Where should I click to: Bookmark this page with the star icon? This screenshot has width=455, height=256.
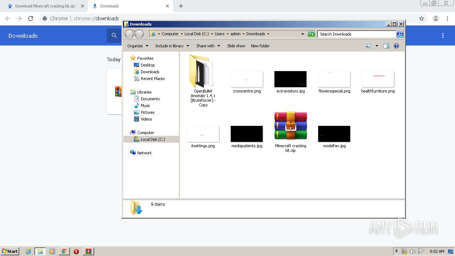[422, 18]
